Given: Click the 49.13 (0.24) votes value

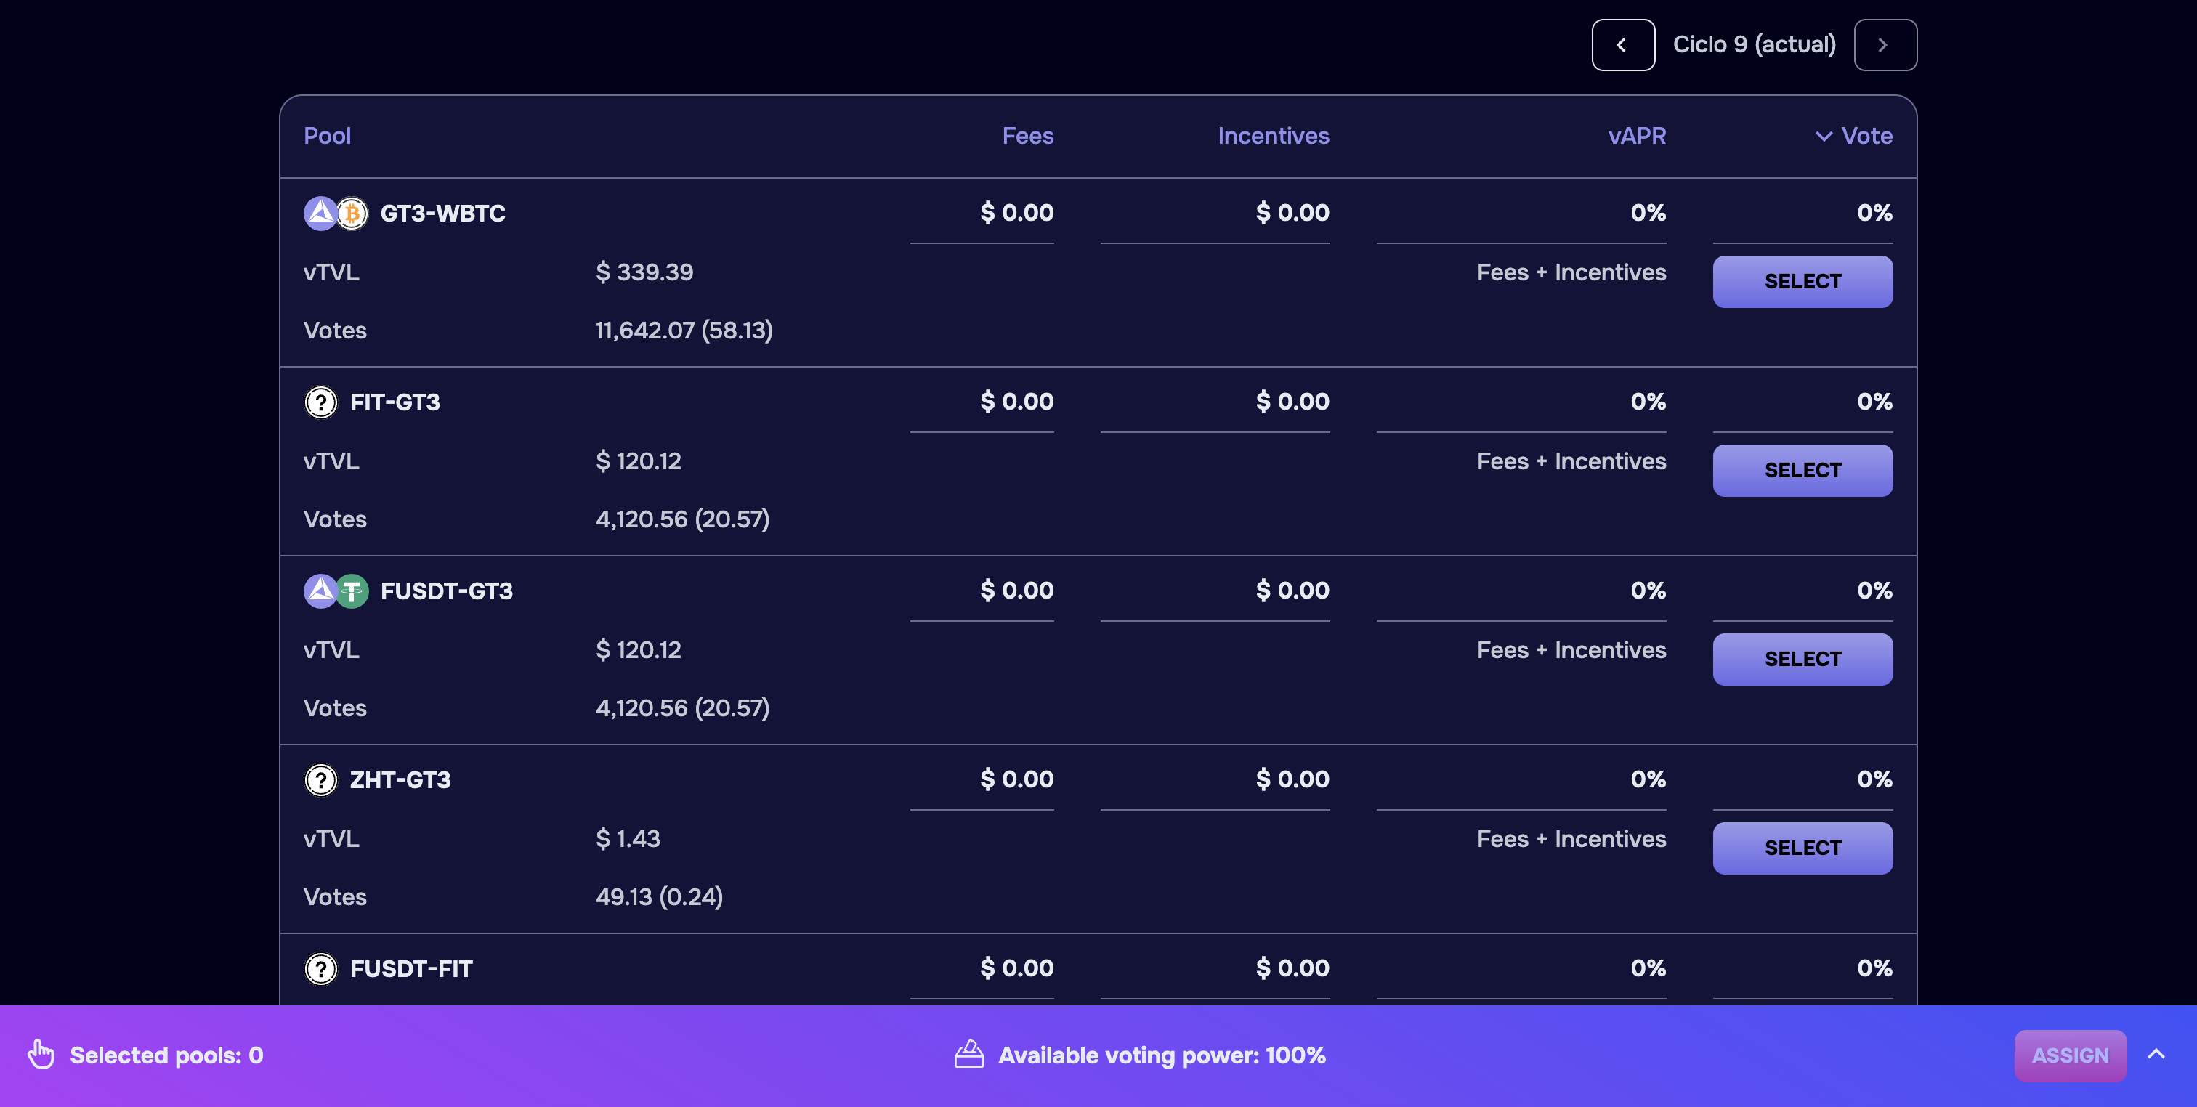Looking at the screenshot, I should tap(659, 897).
